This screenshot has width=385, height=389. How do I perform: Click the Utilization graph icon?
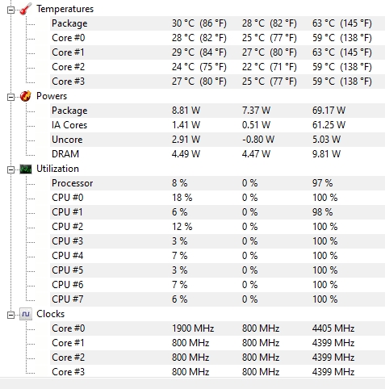pos(26,169)
